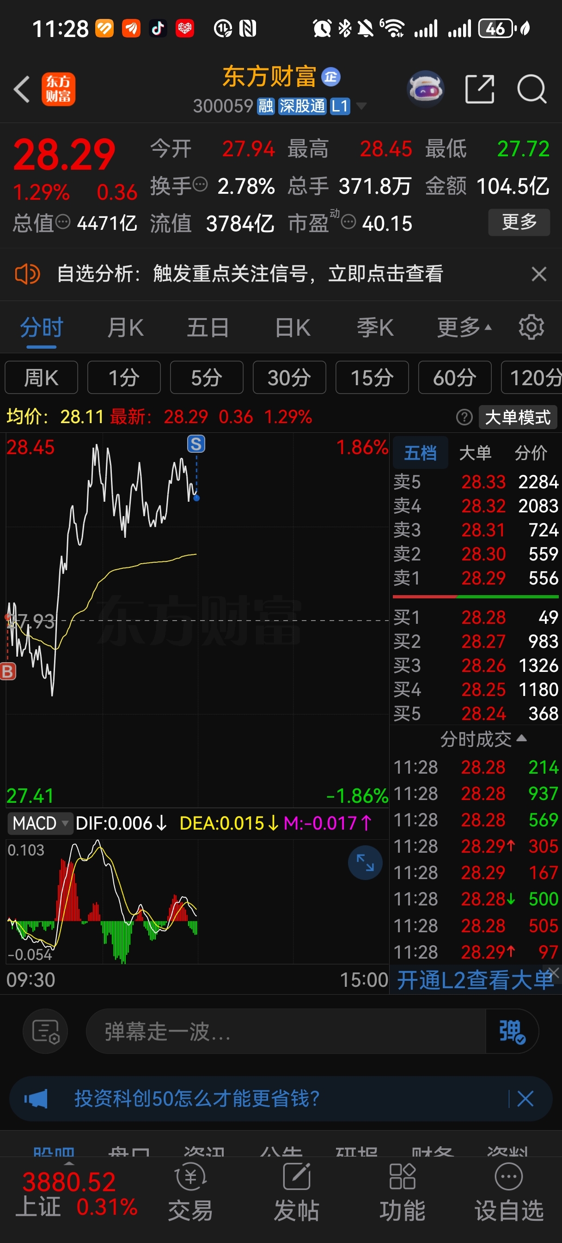Tap 卖5 28.33 order row
The width and height of the screenshot is (562, 1243).
click(x=476, y=481)
